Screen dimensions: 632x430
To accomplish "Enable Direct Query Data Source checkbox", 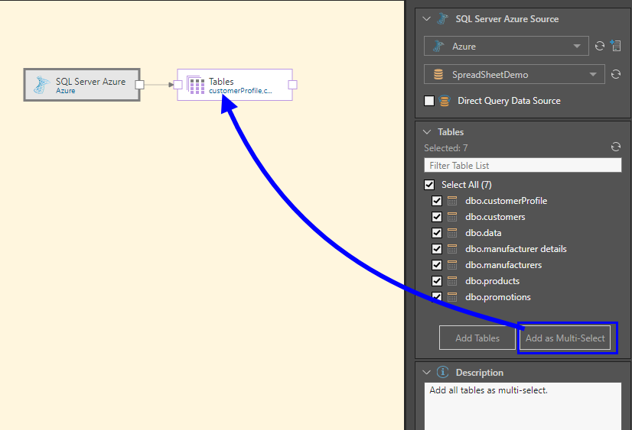I will coord(429,101).
